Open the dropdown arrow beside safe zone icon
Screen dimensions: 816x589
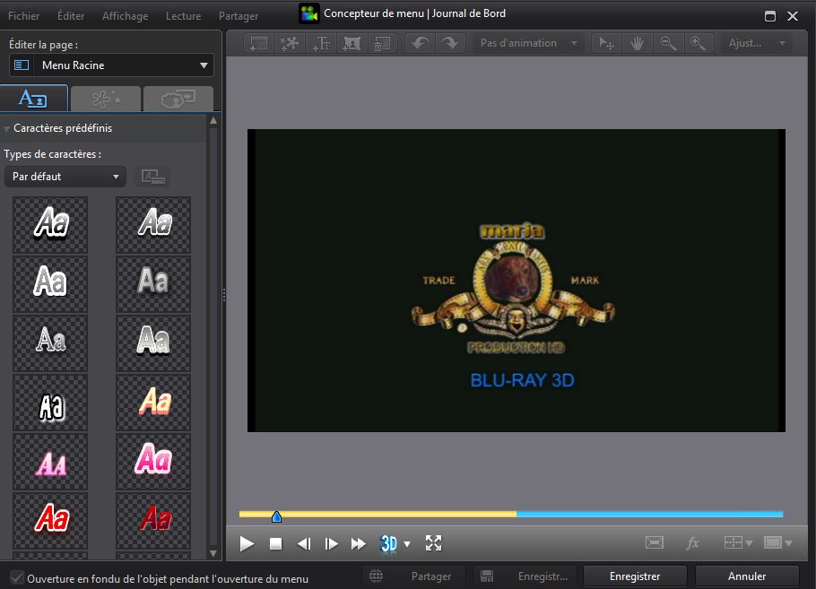click(x=788, y=543)
